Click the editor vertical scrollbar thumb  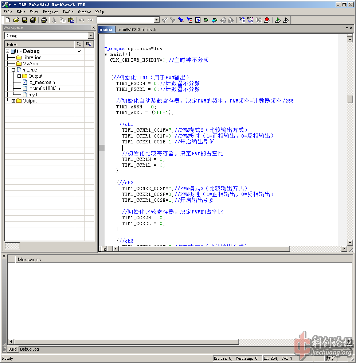(350, 99)
